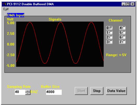The image size is (137, 105).
Task: Focus the Sampling Rate input field
Action: click(20, 92)
